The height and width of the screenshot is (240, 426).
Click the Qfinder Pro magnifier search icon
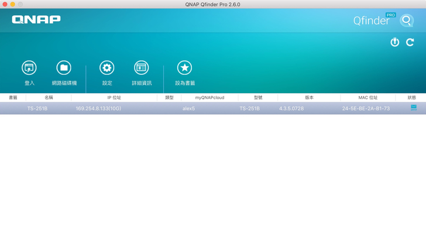(406, 21)
